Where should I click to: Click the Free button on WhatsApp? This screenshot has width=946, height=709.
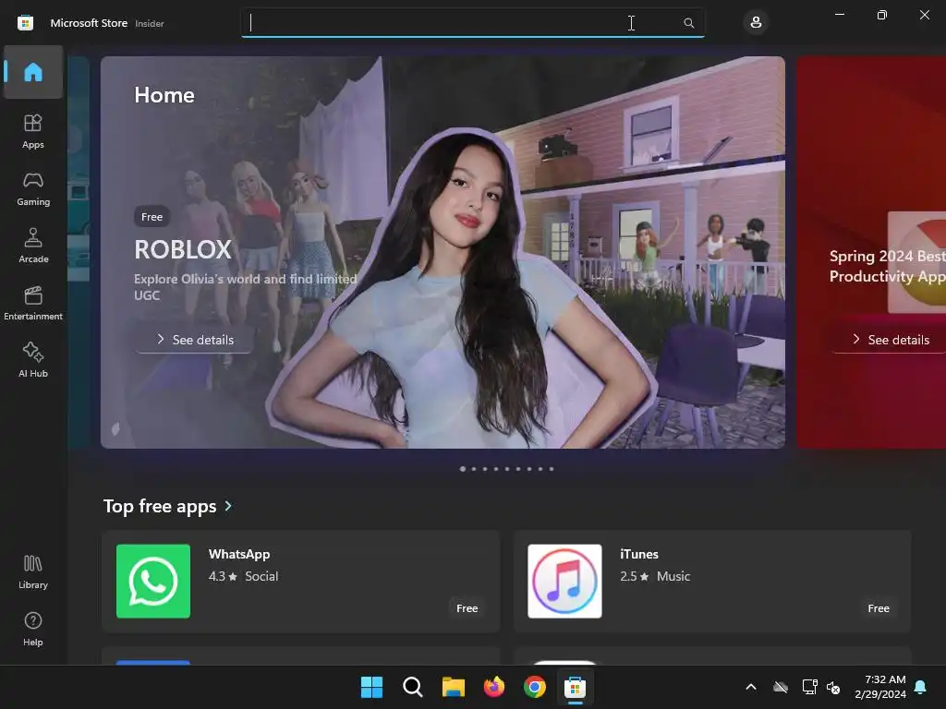point(467,608)
